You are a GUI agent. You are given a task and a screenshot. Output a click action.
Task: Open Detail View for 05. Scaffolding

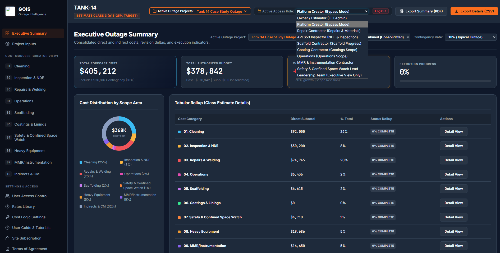[x=453, y=188]
